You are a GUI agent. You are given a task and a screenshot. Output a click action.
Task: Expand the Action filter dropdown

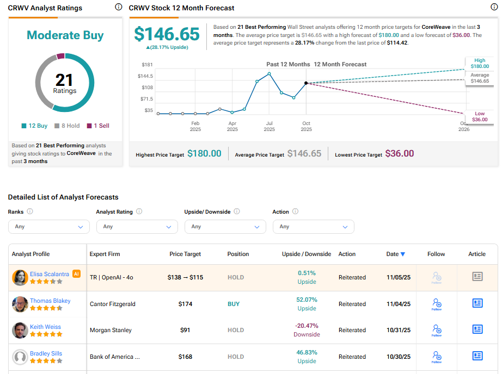(313, 227)
